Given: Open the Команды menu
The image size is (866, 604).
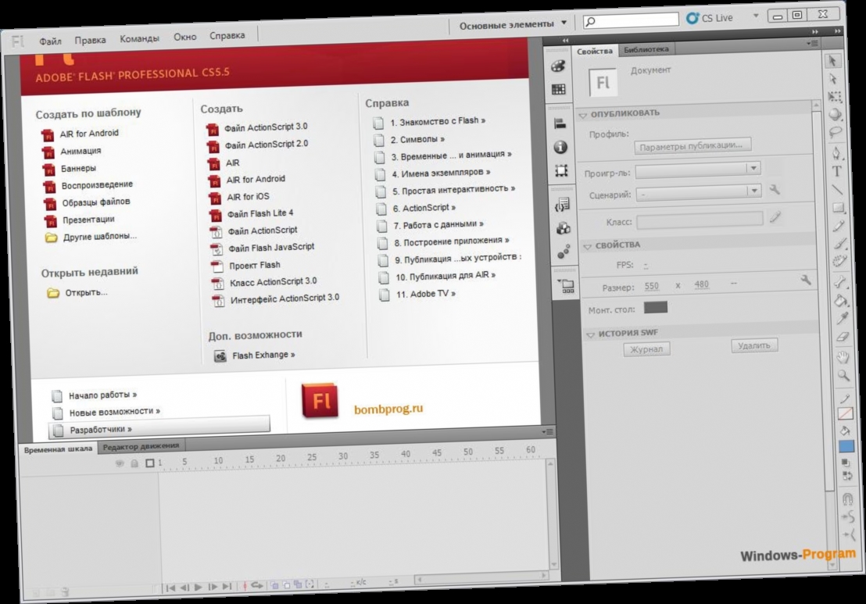Looking at the screenshot, I should point(139,38).
